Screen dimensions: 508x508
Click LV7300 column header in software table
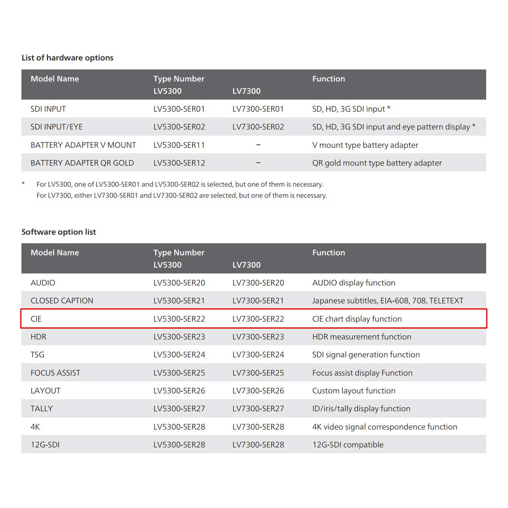(x=246, y=265)
